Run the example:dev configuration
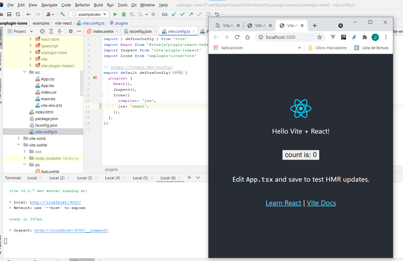Image resolution: width=403 pixels, height=261 pixels. click(x=115, y=14)
